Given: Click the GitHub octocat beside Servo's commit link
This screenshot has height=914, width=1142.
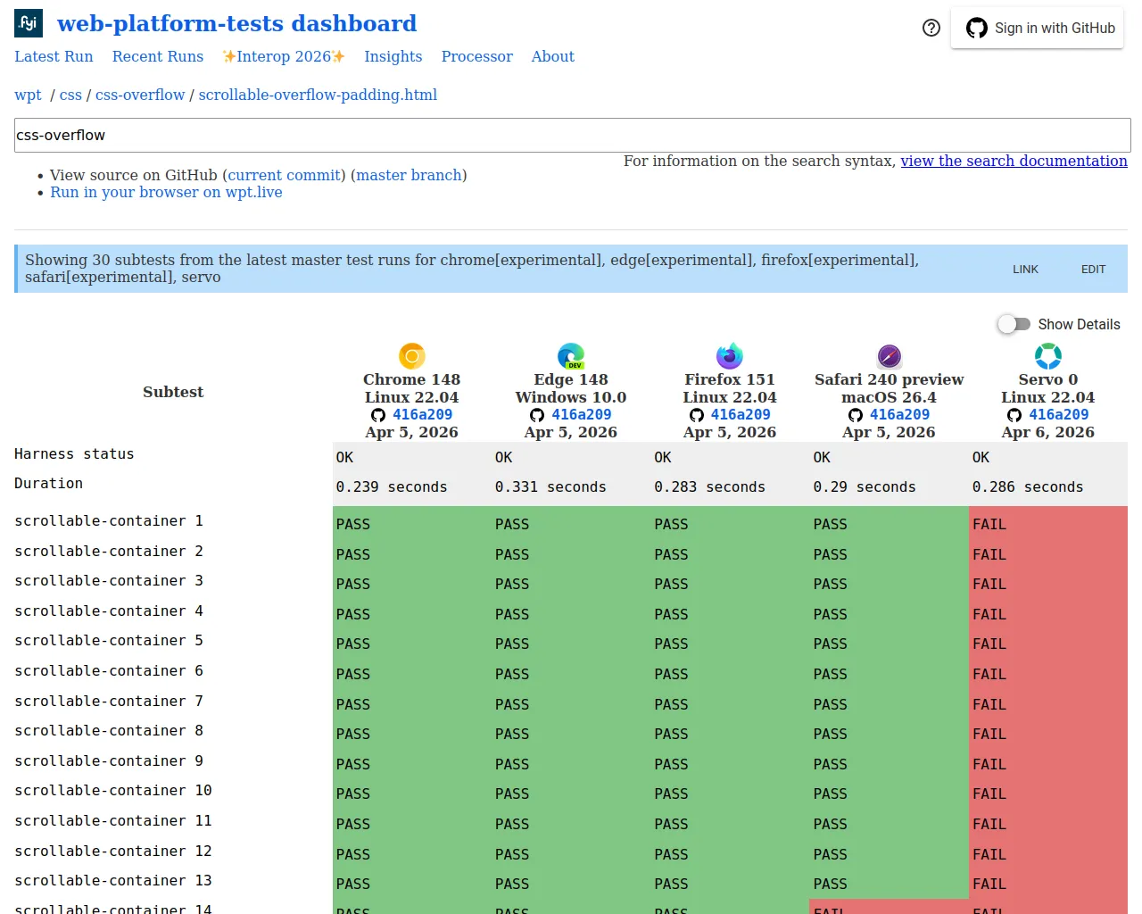Looking at the screenshot, I should 1014,414.
